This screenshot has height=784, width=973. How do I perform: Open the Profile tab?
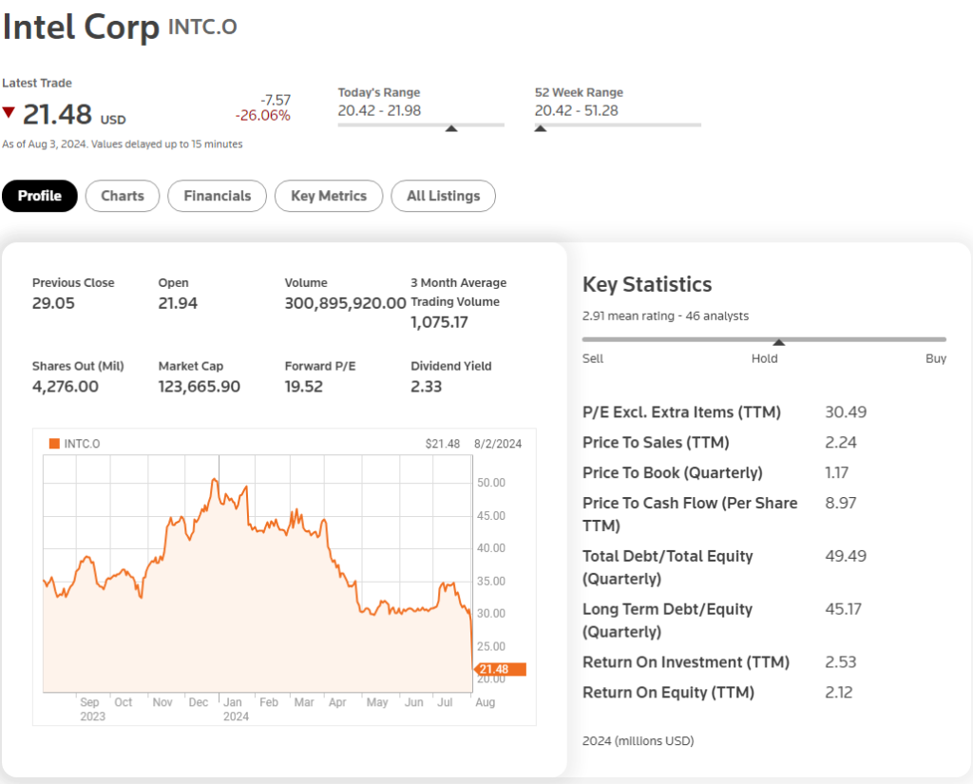[x=40, y=196]
